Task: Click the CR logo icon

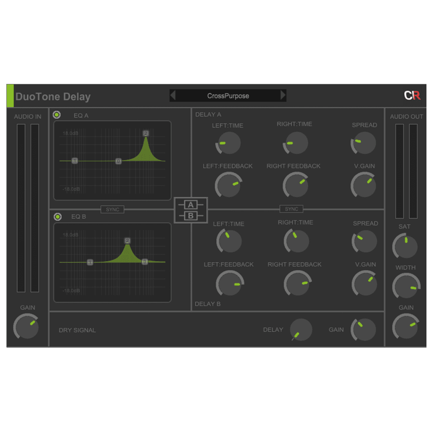Action: coord(412,96)
